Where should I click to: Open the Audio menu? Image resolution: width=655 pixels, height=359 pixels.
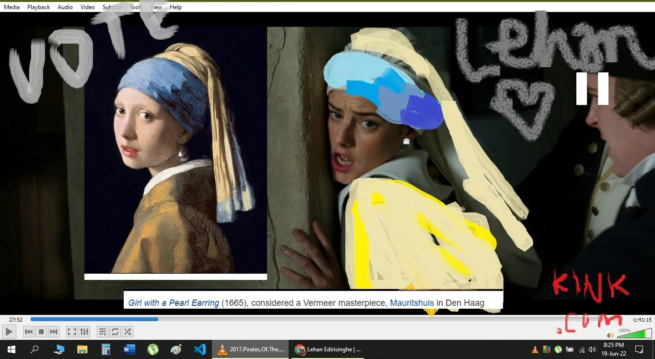[x=65, y=7]
